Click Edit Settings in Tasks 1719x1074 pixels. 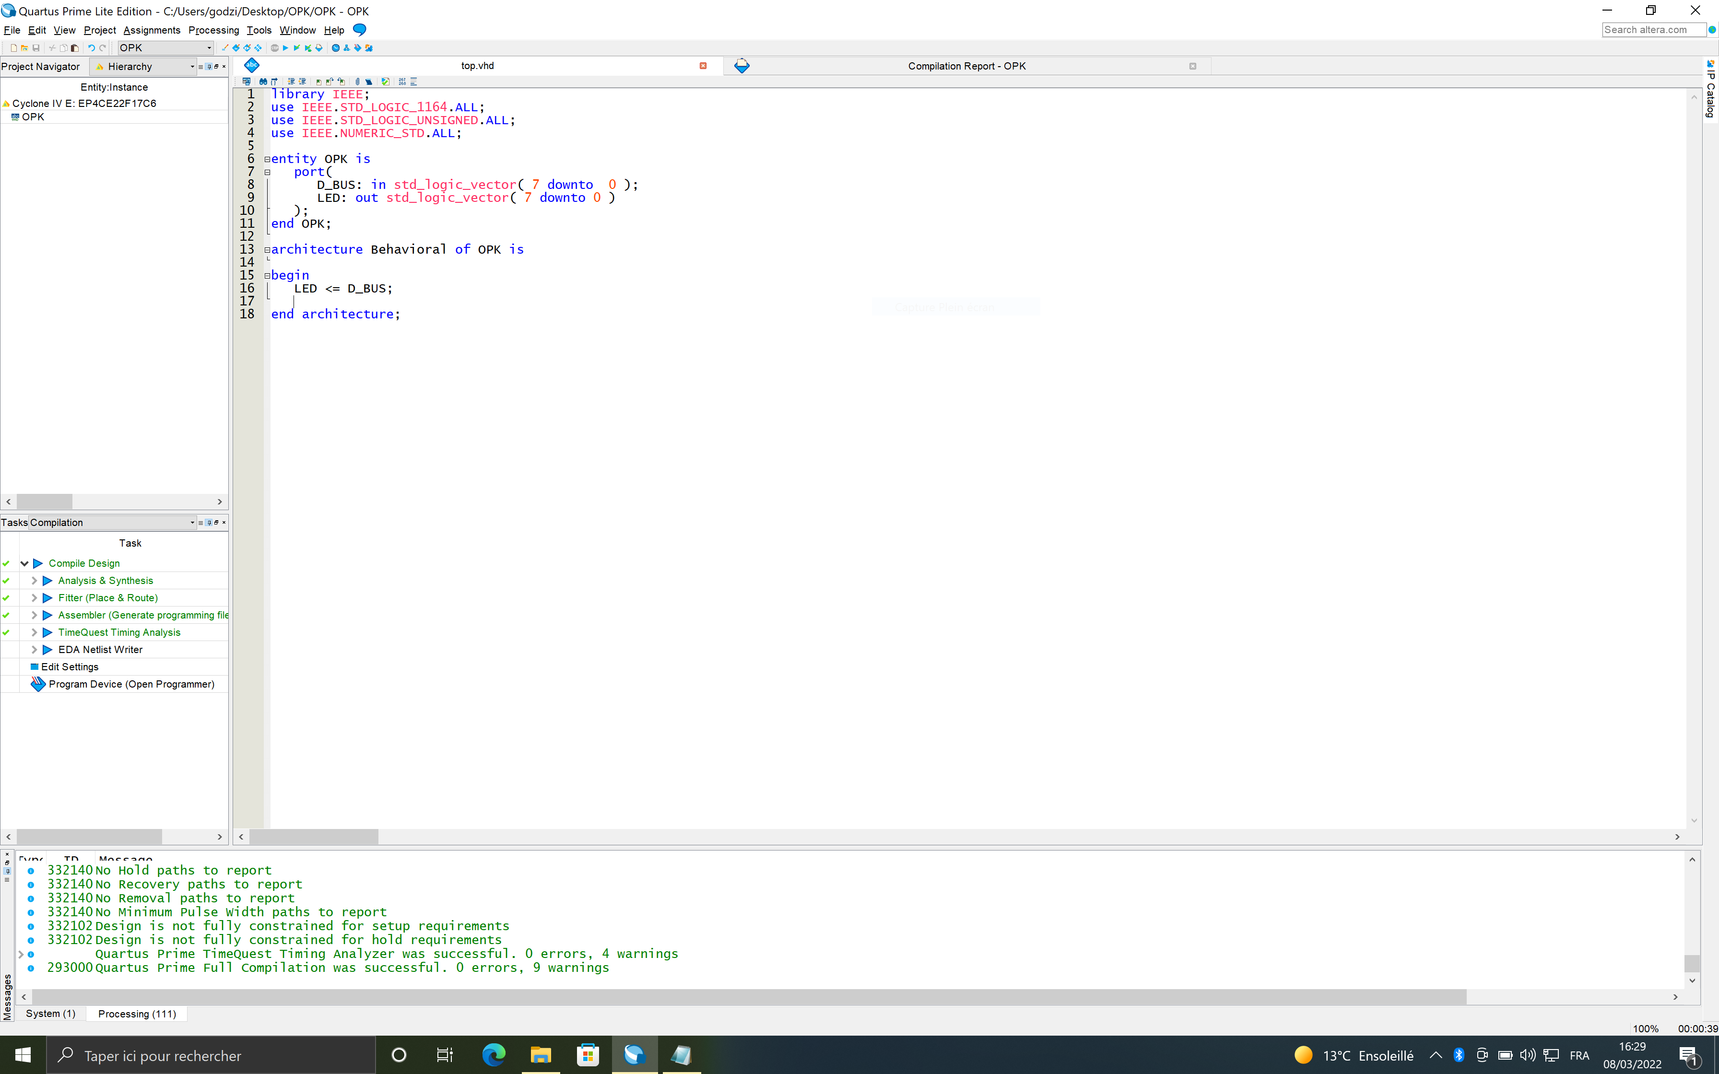[70, 667]
